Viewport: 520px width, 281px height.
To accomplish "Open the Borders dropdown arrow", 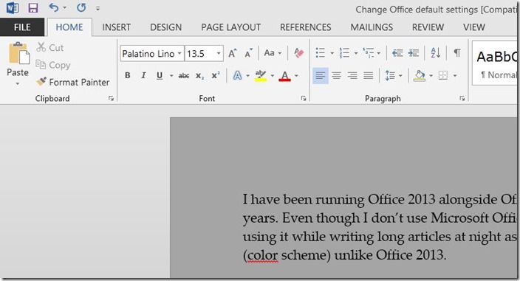I will [455, 76].
